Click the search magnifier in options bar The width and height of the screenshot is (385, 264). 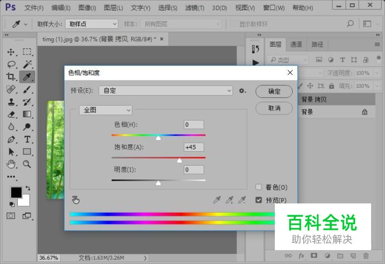tap(351, 24)
